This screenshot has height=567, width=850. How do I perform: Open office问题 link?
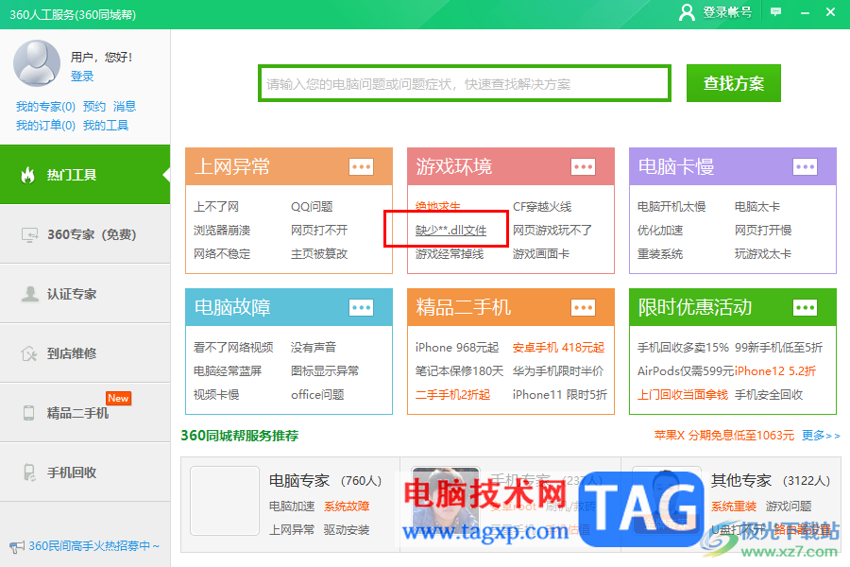tap(317, 394)
